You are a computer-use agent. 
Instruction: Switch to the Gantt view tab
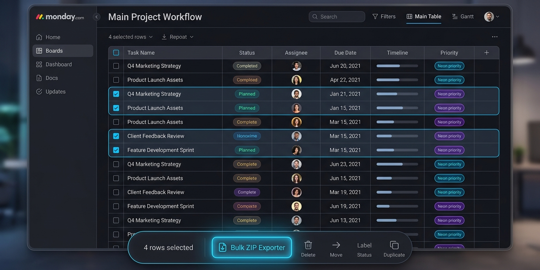click(463, 17)
